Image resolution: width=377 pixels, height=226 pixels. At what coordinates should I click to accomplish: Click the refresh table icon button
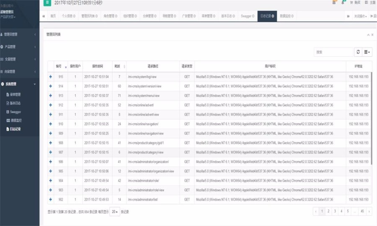click(x=358, y=52)
